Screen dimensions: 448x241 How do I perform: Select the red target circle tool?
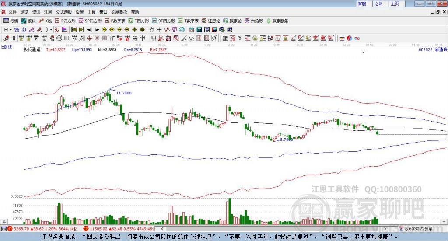tap(89, 38)
